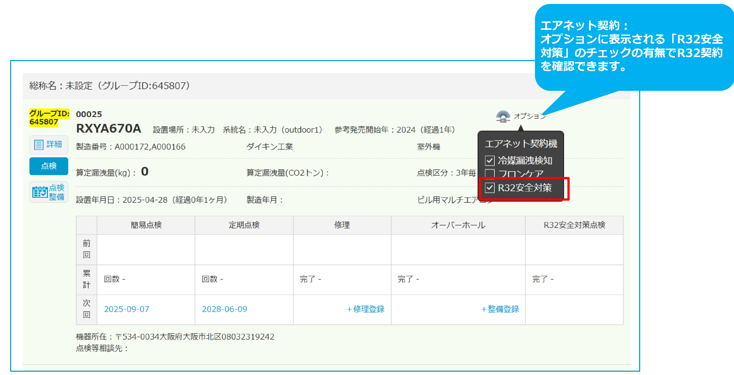Toggle the フロンケア checkbox

point(490,173)
